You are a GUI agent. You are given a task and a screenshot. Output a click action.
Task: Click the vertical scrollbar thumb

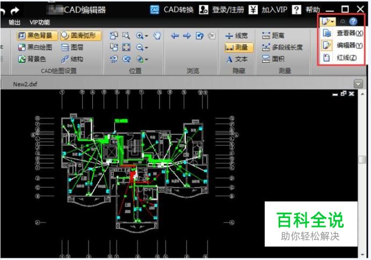(362, 160)
